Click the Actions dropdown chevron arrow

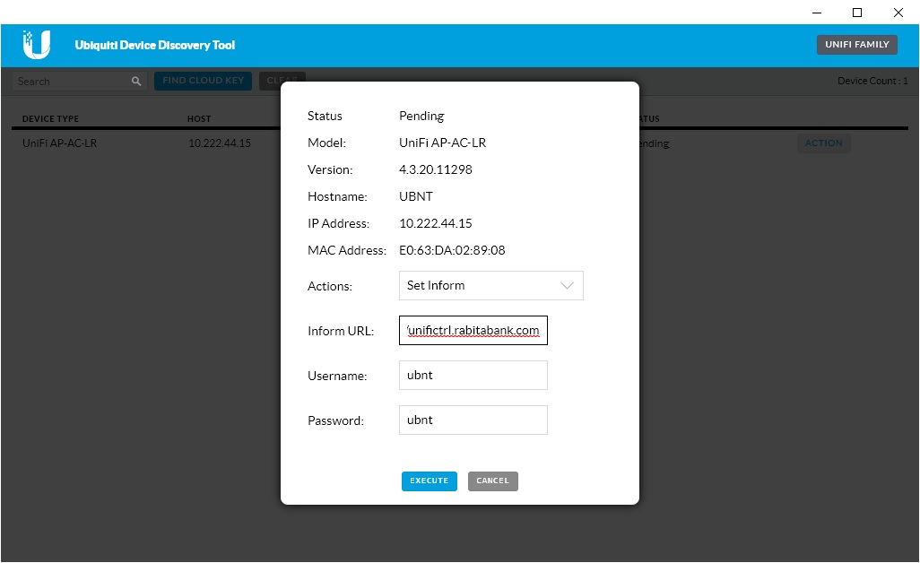coord(567,286)
